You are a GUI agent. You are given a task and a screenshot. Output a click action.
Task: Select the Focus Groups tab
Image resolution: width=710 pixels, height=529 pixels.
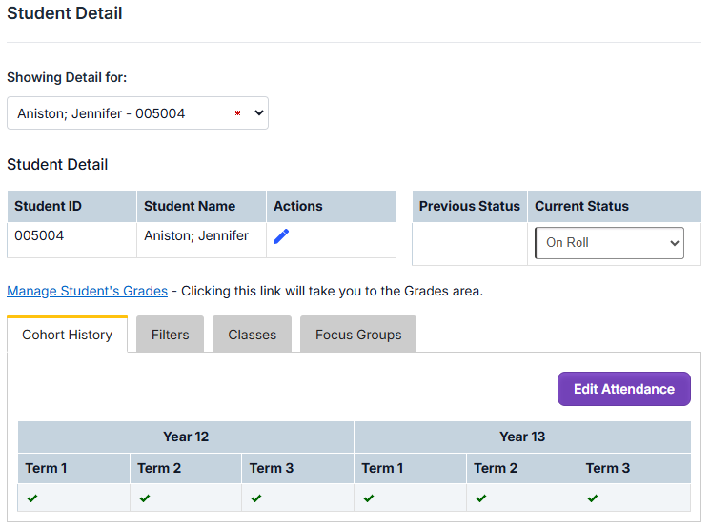[x=358, y=335]
